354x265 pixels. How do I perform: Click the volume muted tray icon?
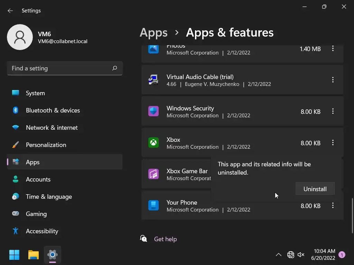coord(301,255)
